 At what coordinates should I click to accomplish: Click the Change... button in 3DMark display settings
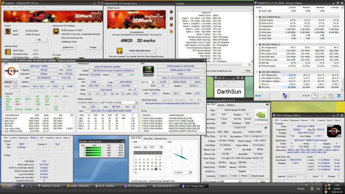point(93,47)
